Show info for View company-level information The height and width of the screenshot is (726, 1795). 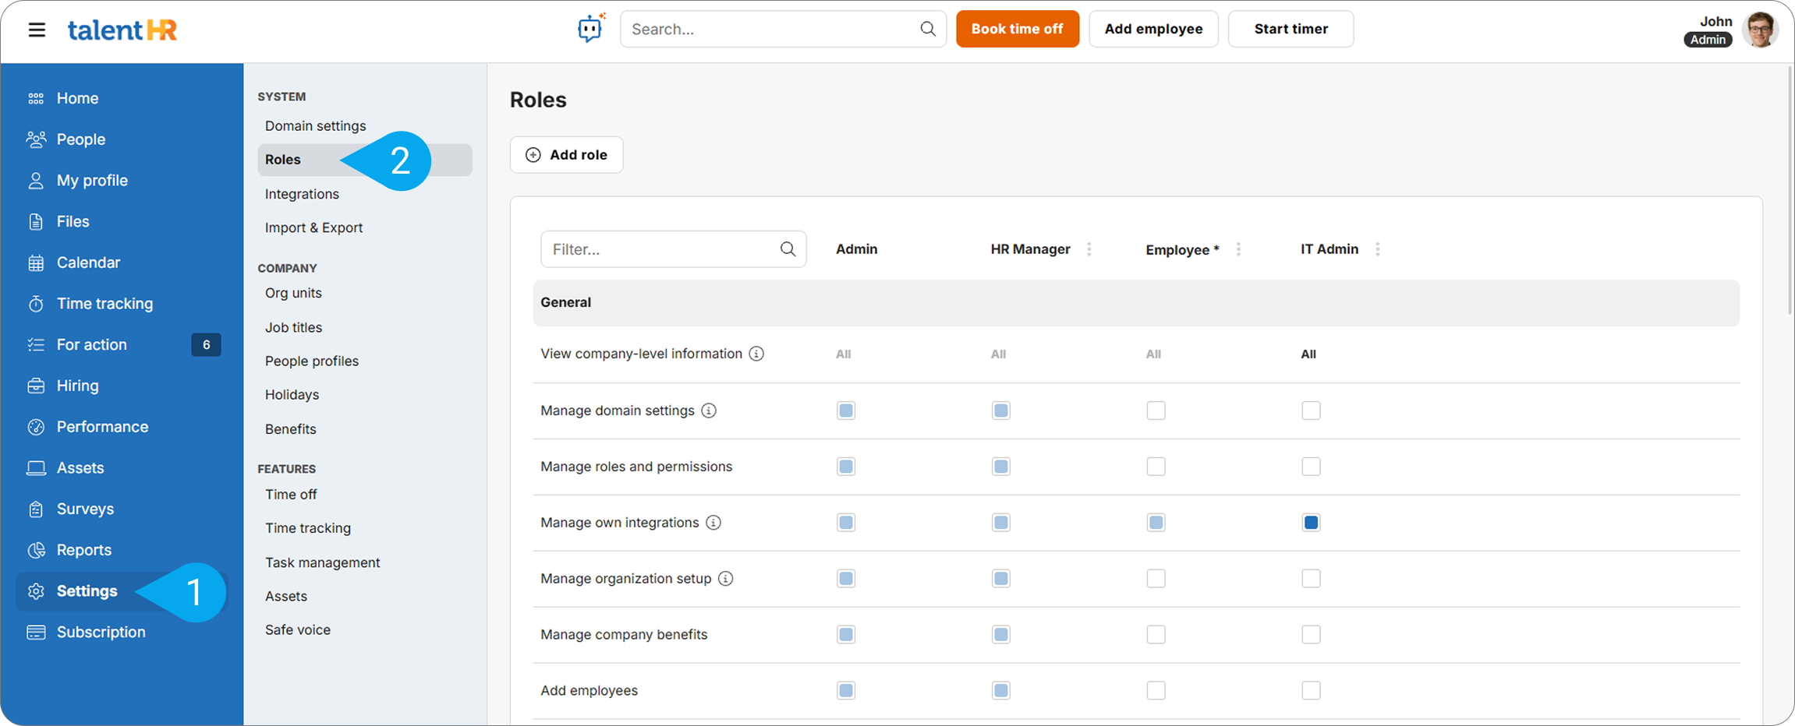tap(756, 354)
